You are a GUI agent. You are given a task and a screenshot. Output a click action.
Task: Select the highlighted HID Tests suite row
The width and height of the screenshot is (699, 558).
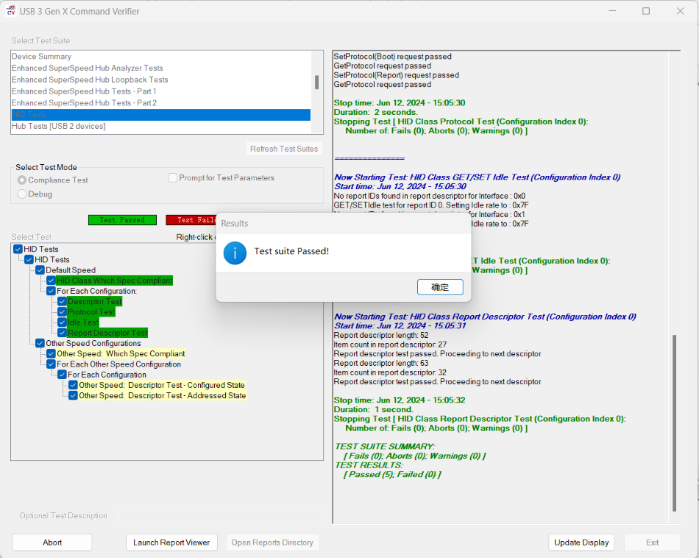(160, 115)
